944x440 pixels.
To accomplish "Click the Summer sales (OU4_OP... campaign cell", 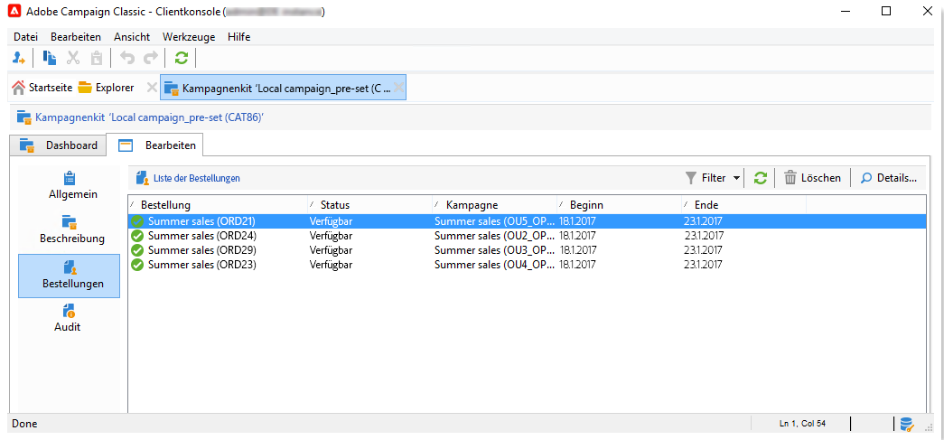I will tap(493, 264).
